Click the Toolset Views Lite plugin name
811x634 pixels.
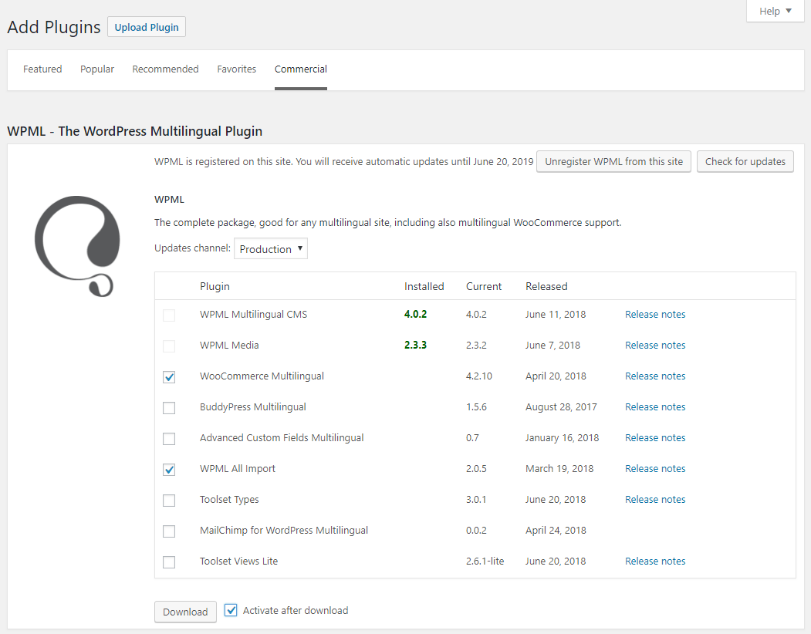click(x=239, y=561)
